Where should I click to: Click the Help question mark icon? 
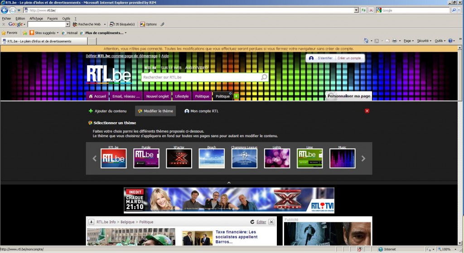click(450, 41)
